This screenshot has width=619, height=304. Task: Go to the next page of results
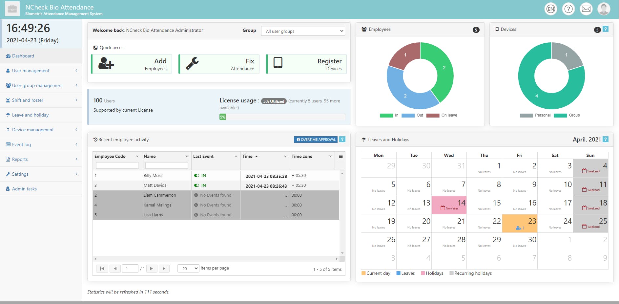pyautogui.click(x=152, y=269)
